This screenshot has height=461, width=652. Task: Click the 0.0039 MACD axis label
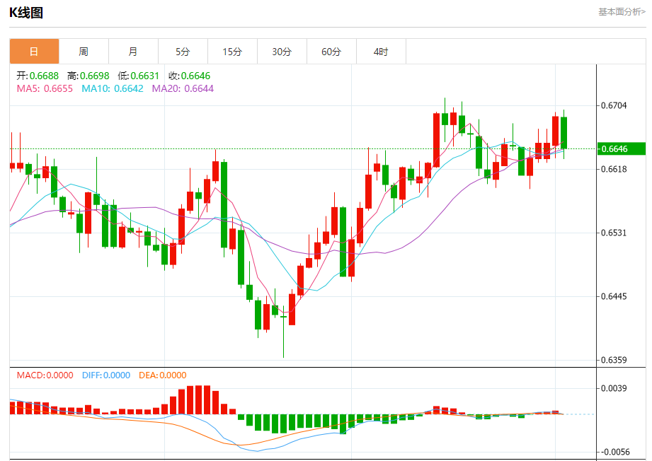click(614, 388)
